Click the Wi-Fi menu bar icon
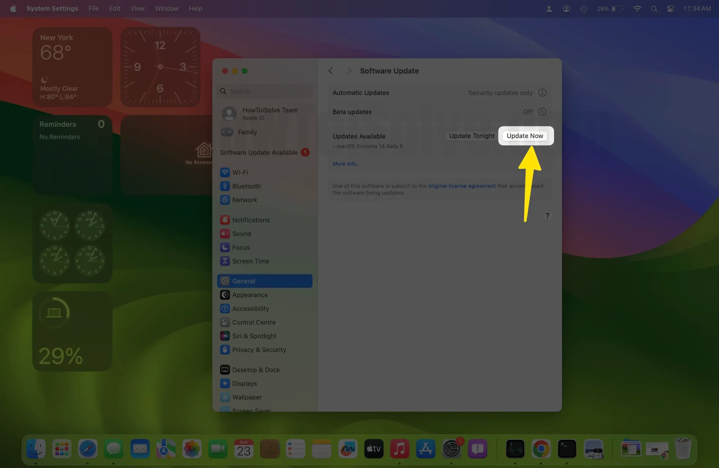Screen dimensions: 719x468 (637, 8)
